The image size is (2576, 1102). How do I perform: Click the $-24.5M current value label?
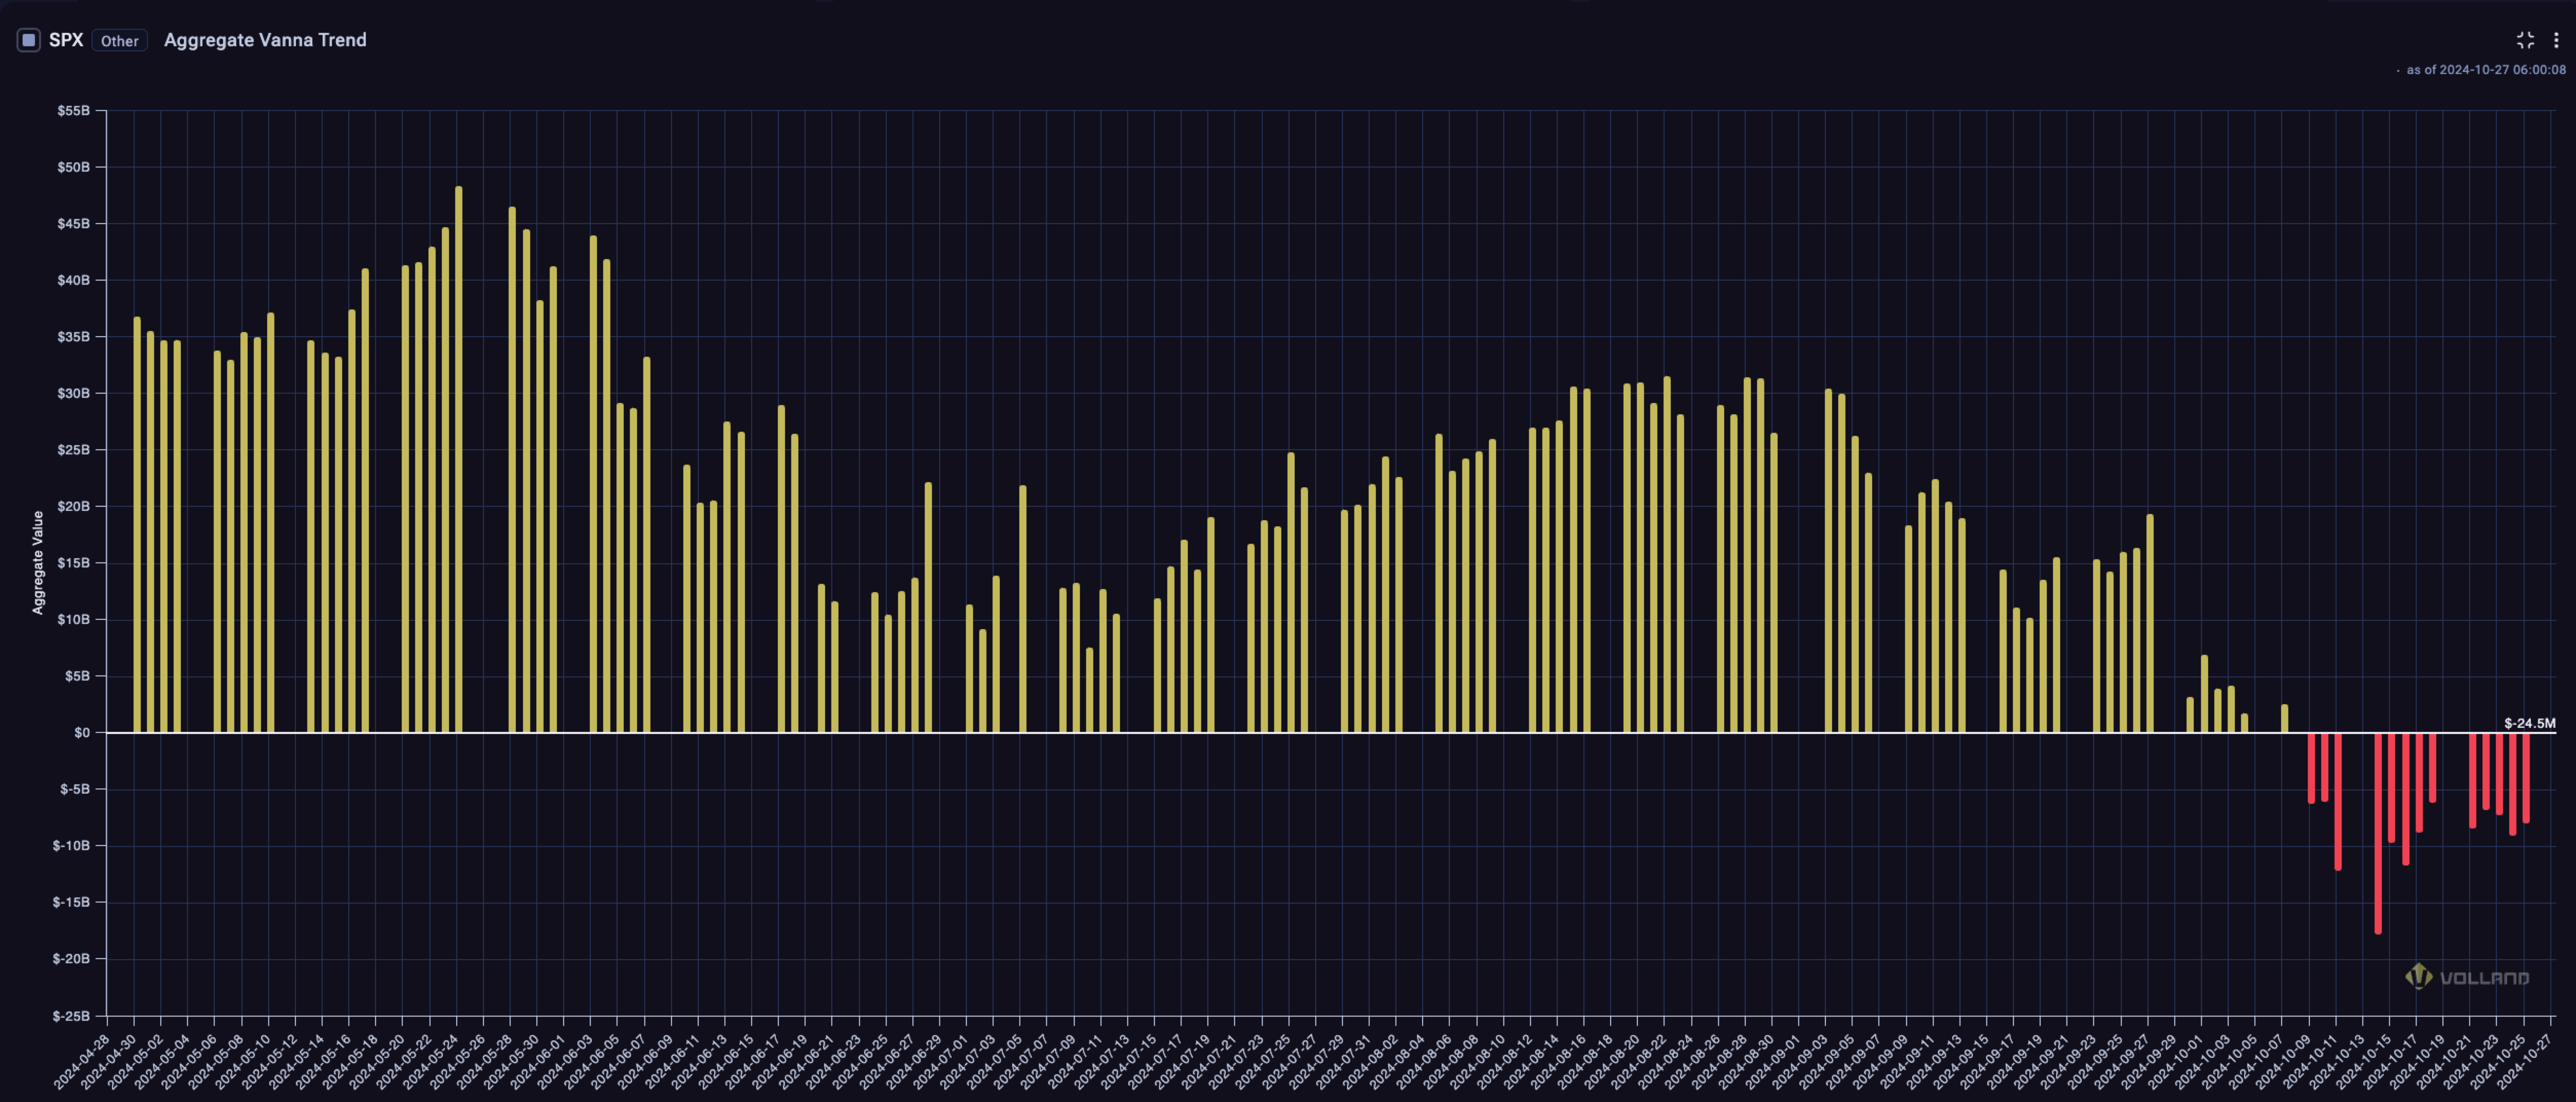point(2529,723)
